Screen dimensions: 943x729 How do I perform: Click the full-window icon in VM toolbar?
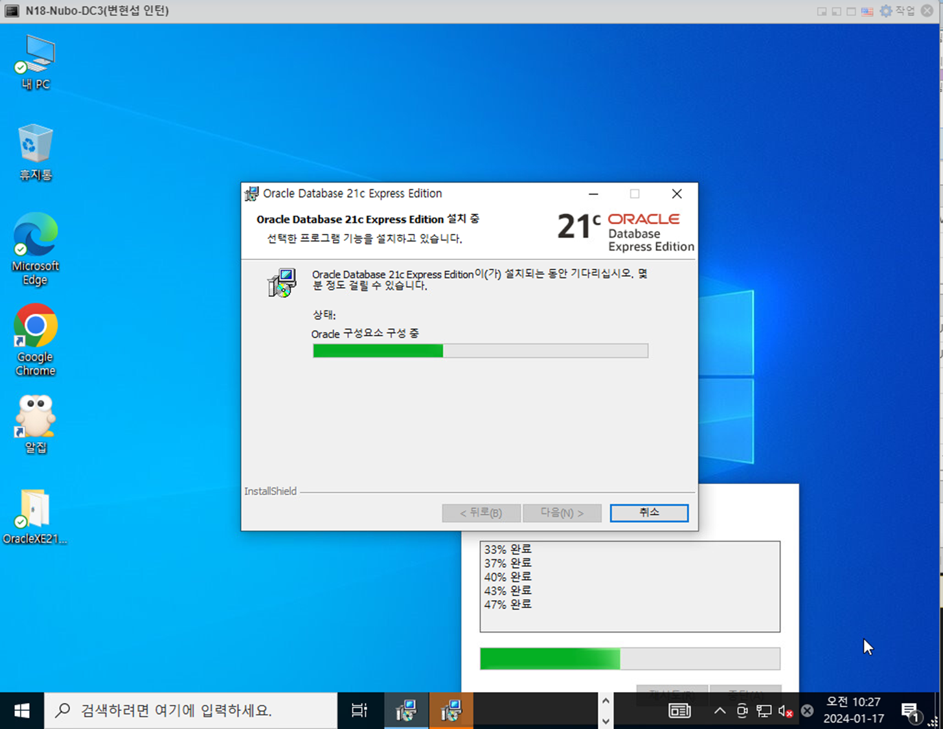tap(851, 12)
